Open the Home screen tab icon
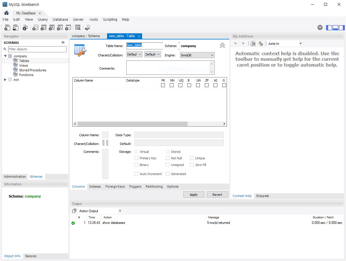346x261 pixels. click(6, 13)
